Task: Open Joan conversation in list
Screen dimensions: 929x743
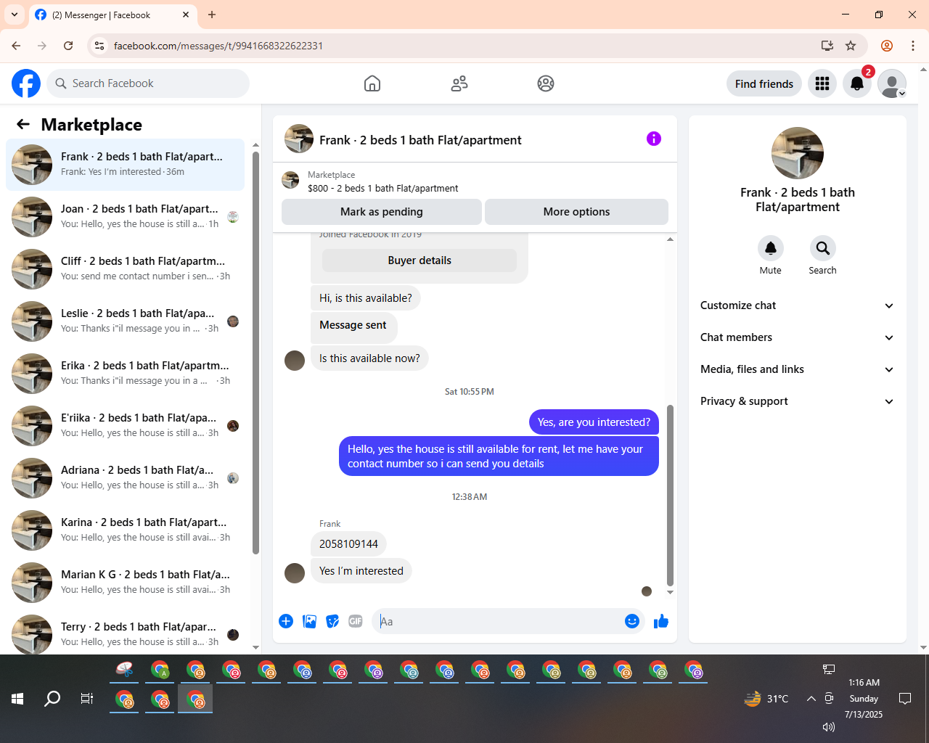Action: coord(126,217)
